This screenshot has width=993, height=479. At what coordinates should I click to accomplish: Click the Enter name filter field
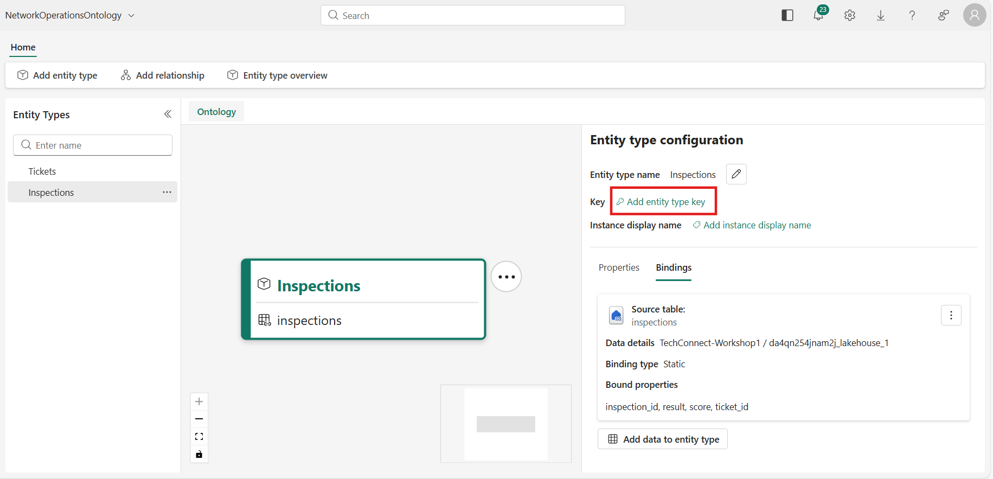pos(93,145)
